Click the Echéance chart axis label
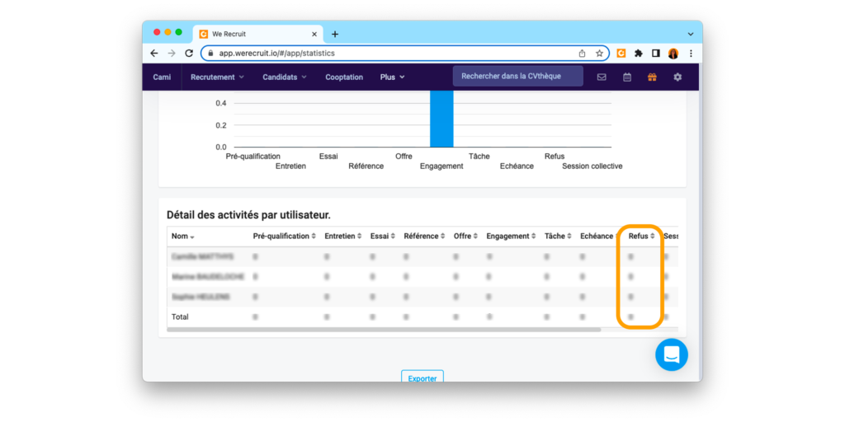845x422 pixels. (x=517, y=166)
